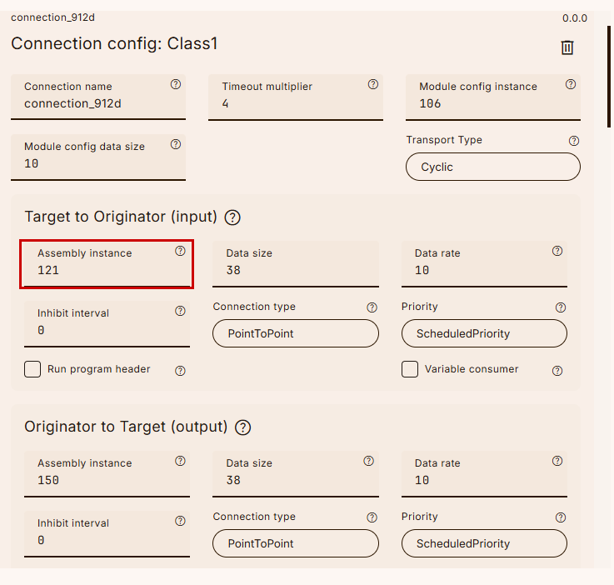
Task: Open output Connection type PointToPoint dropdown
Action: click(295, 543)
